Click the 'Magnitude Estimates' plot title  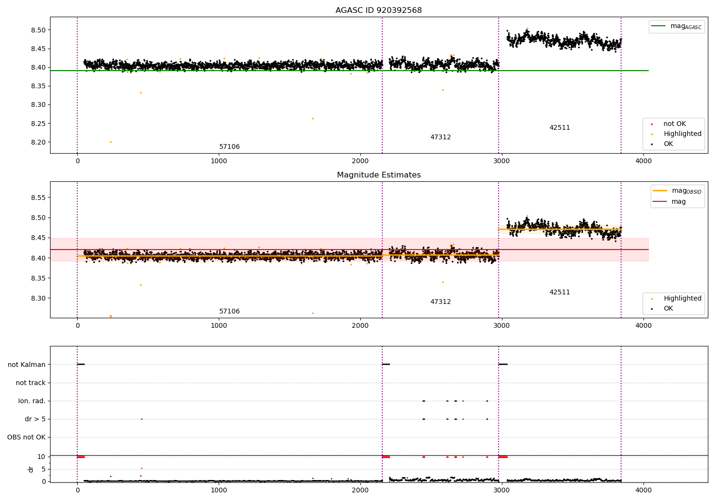378,175
